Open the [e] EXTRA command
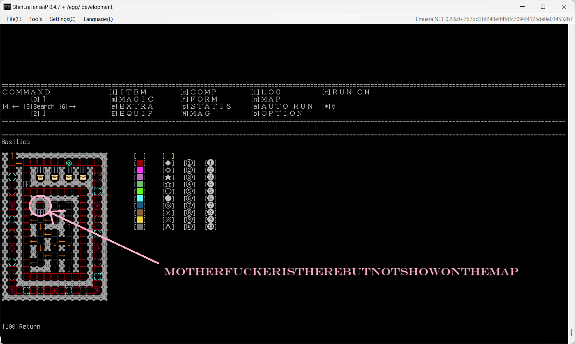 tap(131, 106)
